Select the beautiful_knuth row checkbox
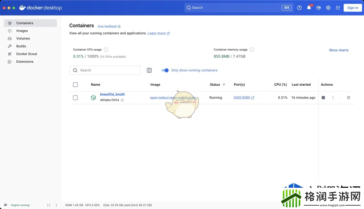364x209 pixels. tap(75, 98)
